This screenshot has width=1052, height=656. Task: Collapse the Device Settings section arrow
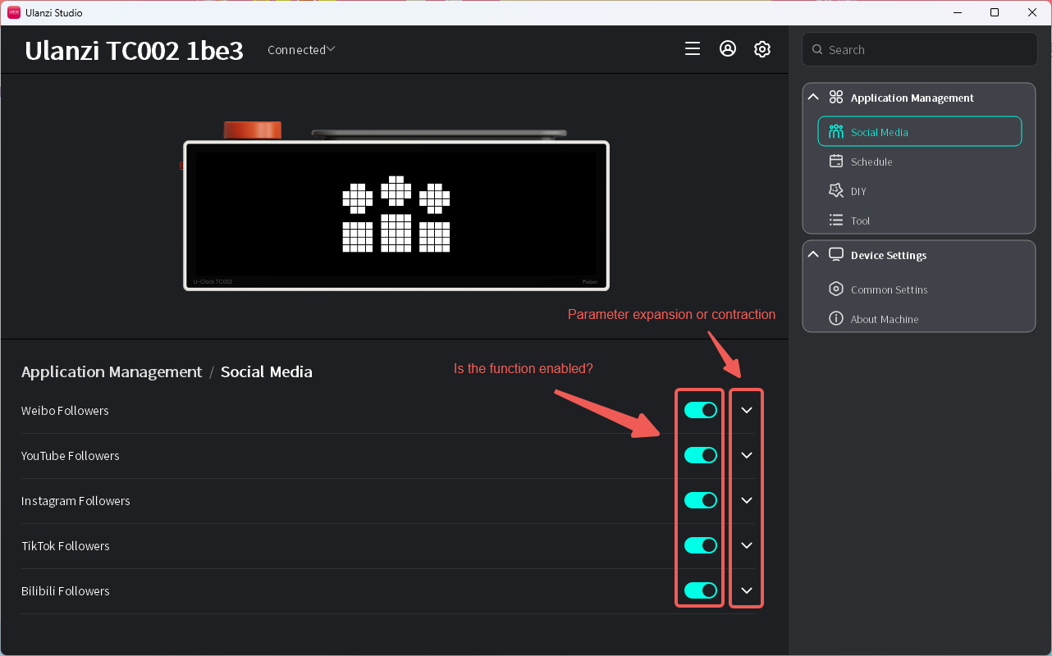(813, 254)
